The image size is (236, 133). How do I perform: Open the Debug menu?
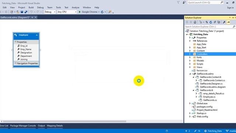[x=40, y=7]
